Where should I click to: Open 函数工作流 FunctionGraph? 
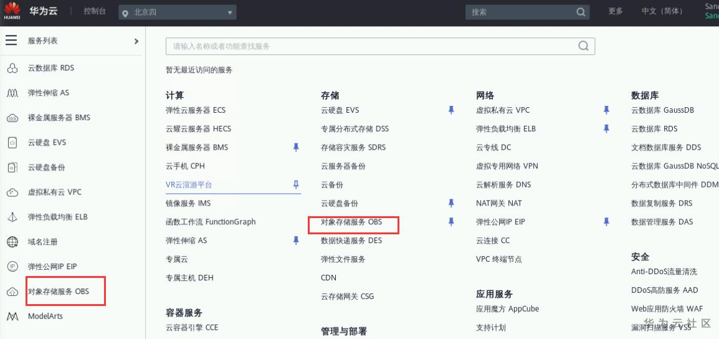coord(211,222)
